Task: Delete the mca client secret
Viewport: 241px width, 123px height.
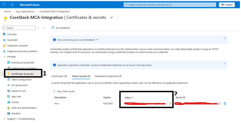Action: 225,104
